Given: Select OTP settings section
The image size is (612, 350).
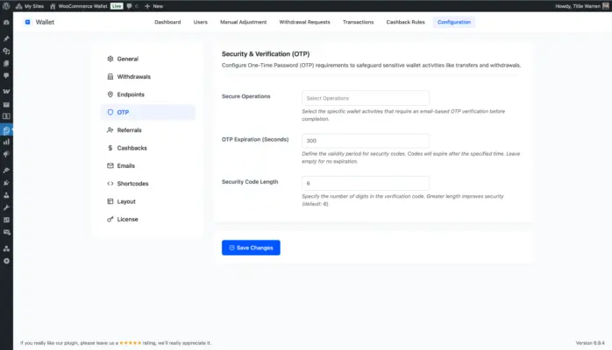Looking at the screenshot, I should [x=148, y=112].
